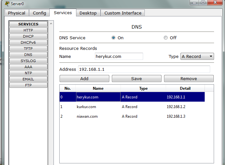Open the record Type dropdown

(197, 56)
